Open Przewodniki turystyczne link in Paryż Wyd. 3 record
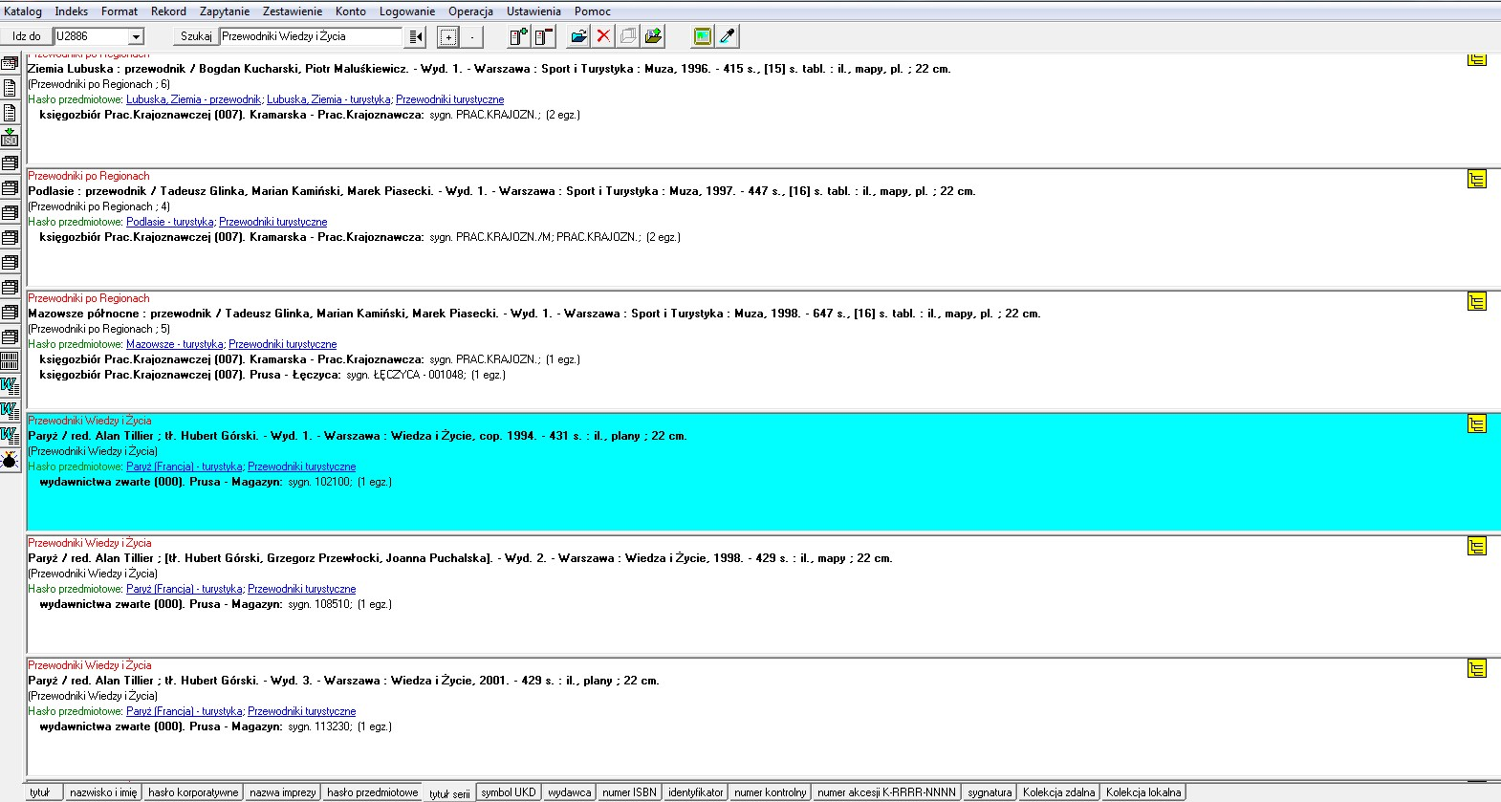The width and height of the screenshot is (1501, 802). click(x=301, y=711)
